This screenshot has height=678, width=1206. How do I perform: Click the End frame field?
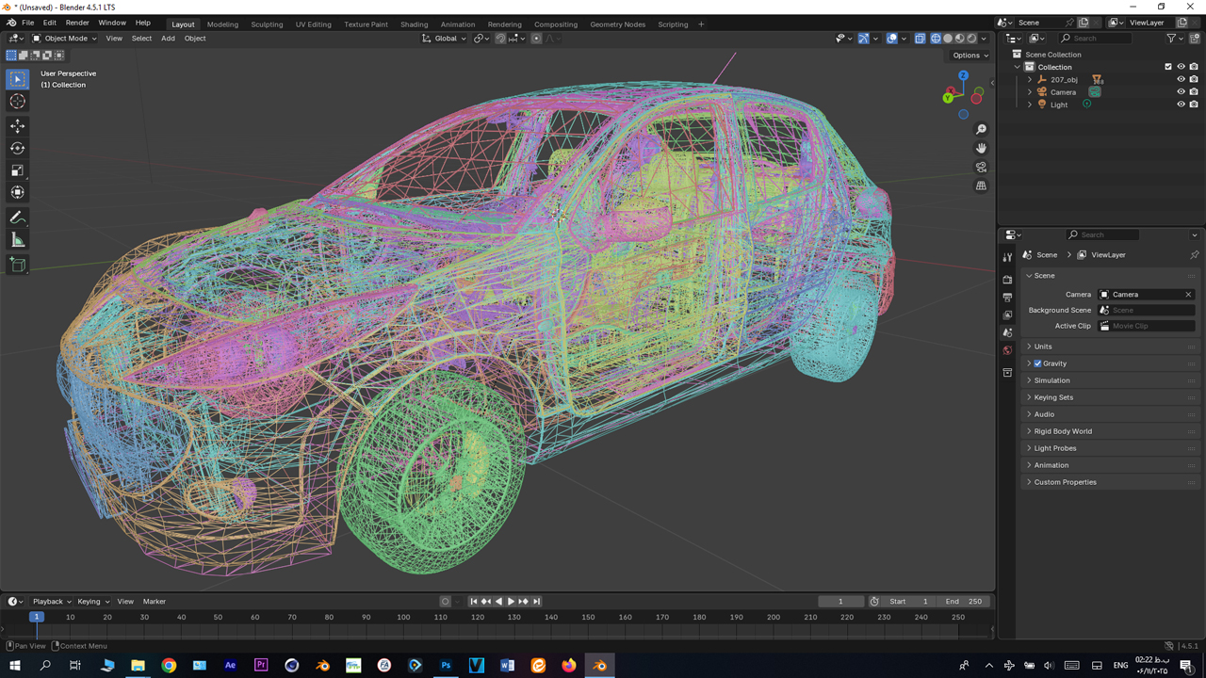pos(964,601)
